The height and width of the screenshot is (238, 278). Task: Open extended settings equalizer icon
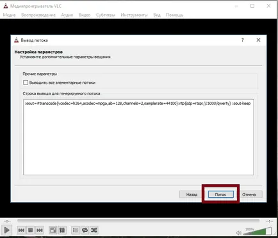(x=62, y=230)
